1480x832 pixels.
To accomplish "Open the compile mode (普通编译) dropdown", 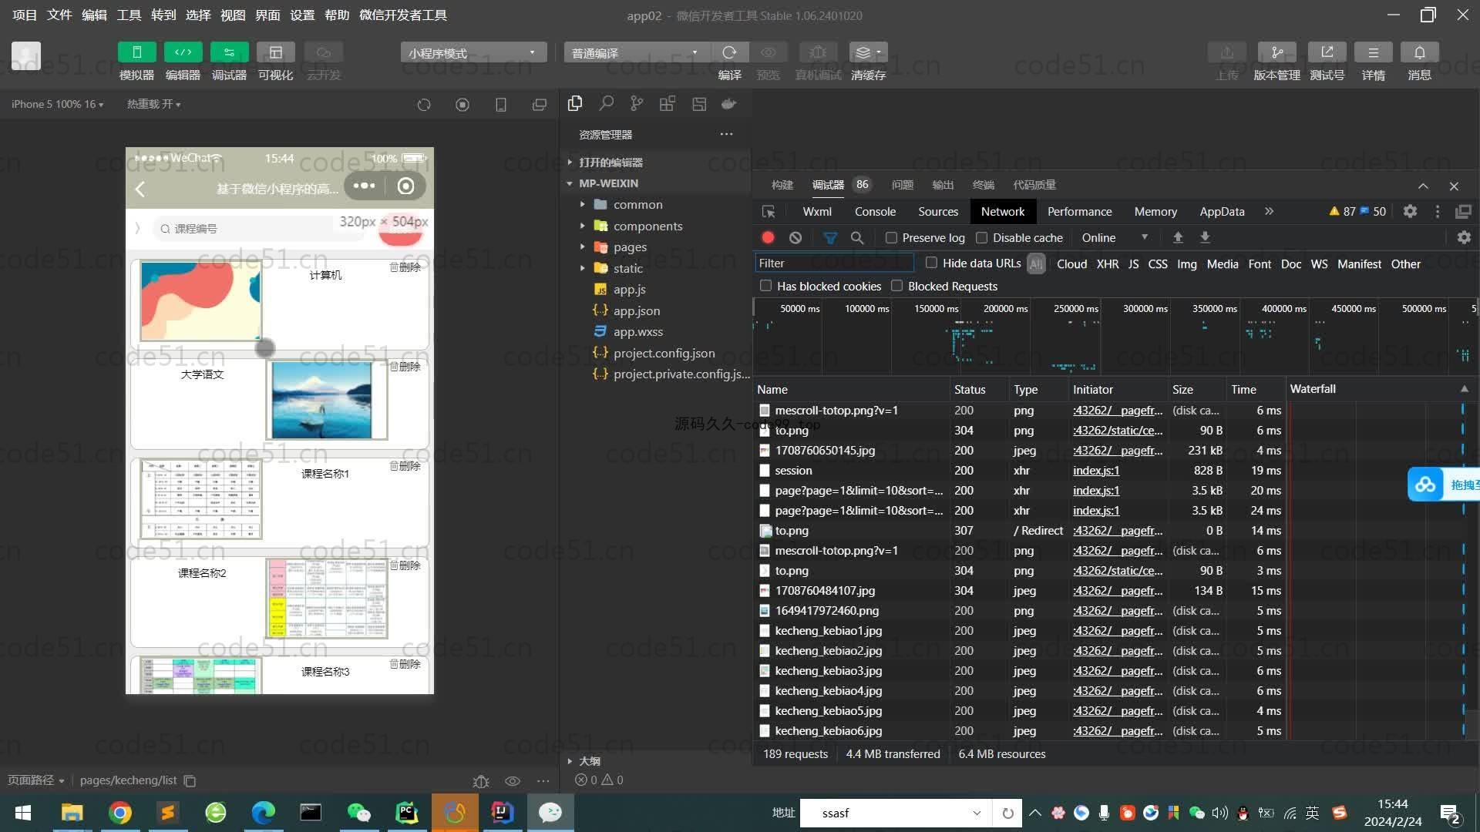I will coord(637,52).
